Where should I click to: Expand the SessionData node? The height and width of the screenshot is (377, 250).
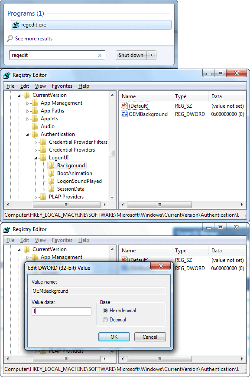[x=44, y=189]
